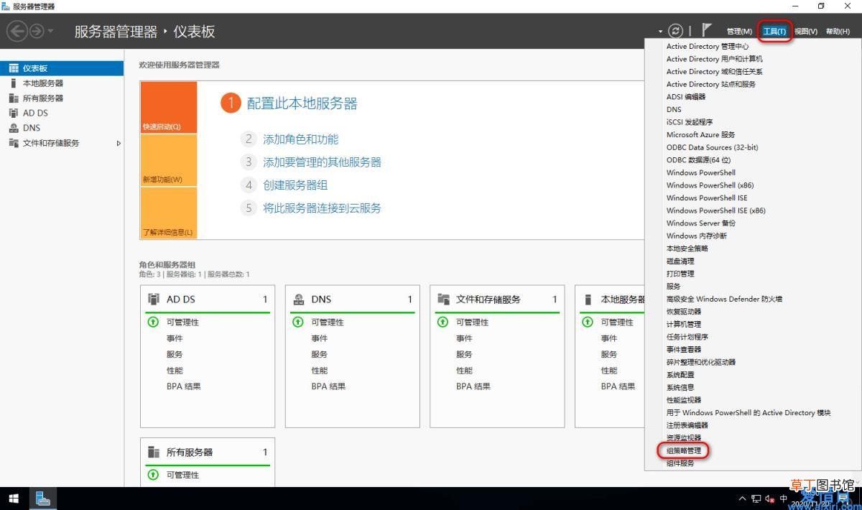Click the refresh icon in header
This screenshot has width=862, height=510.
675,31
